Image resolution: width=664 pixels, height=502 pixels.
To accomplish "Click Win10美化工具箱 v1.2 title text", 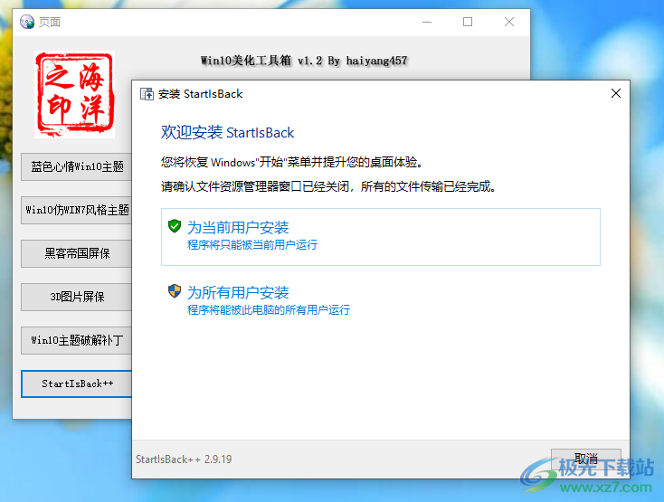I will tap(304, 61).
